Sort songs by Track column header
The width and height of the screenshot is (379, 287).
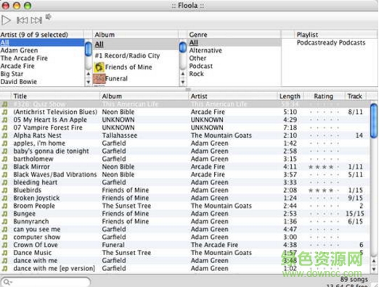[355, 96]
